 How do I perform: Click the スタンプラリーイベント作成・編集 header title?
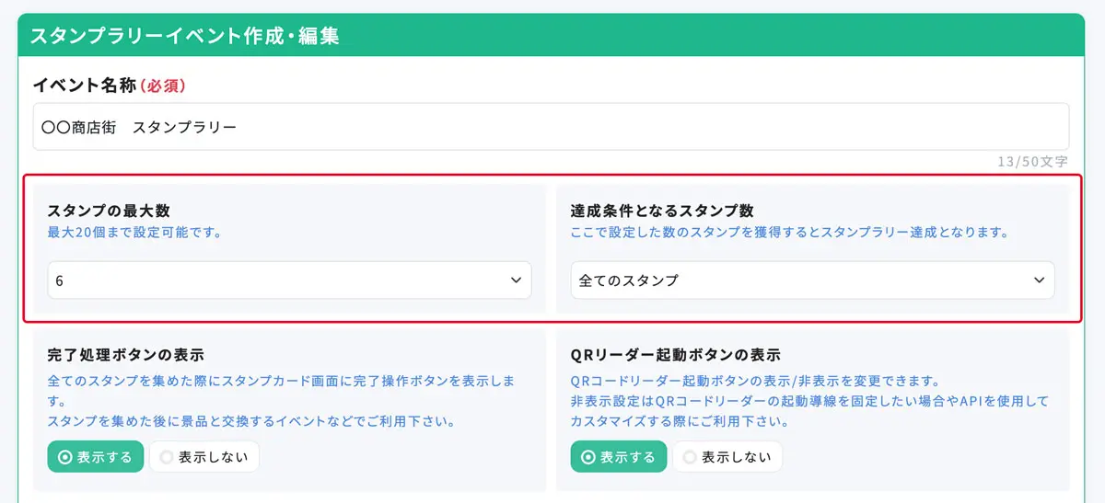pos(185,36)
